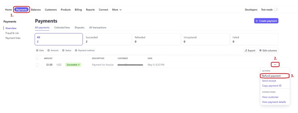Open Overview in the Payments sidebar
298x113 pixels.
(x=11, y=28)
